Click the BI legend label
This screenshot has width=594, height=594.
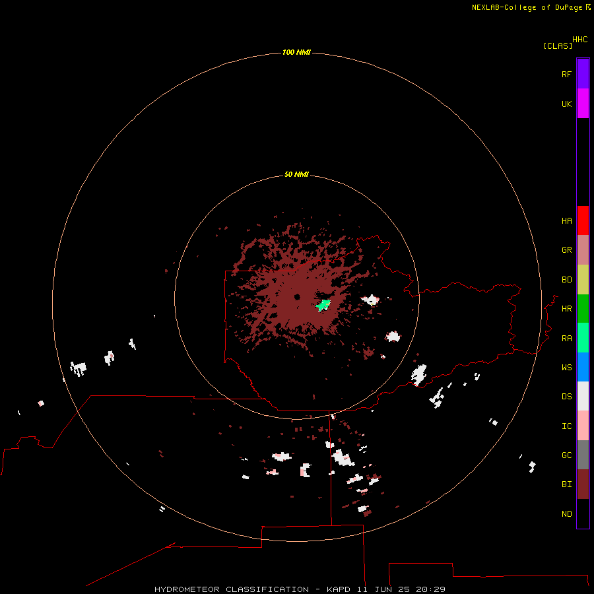[566, 484]
